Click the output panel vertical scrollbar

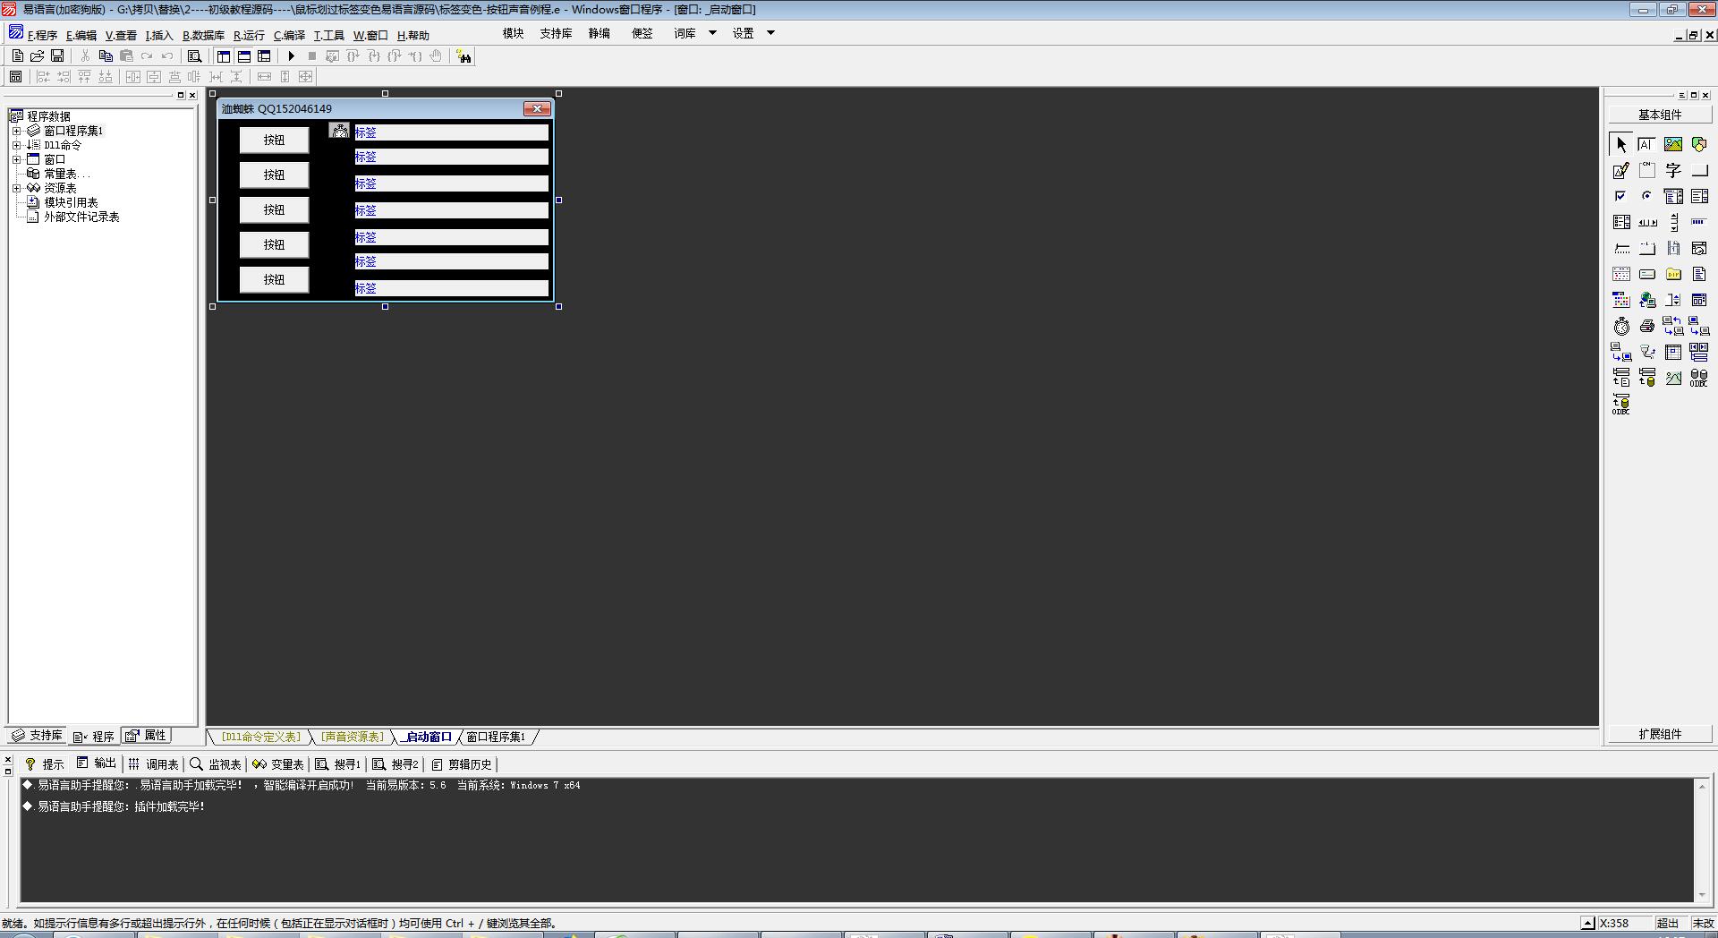[1701, 840]
